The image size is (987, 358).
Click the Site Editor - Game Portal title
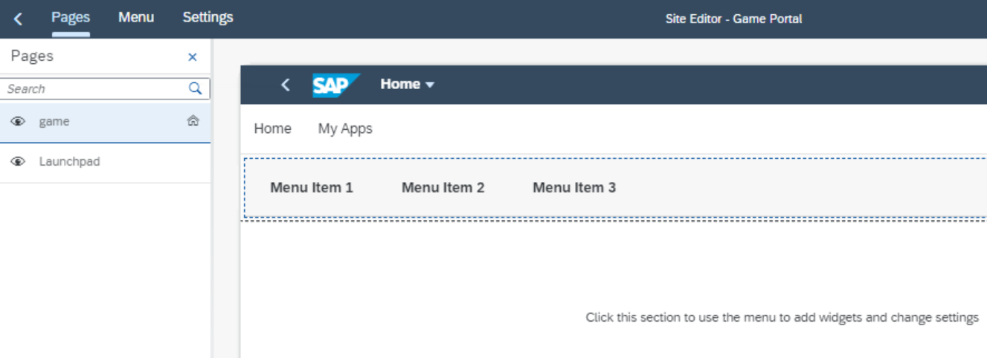(x=733, y=19)
